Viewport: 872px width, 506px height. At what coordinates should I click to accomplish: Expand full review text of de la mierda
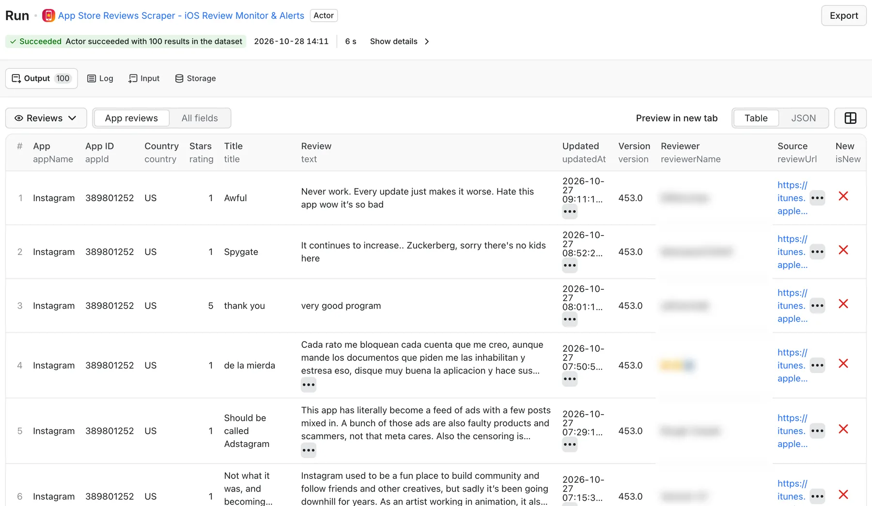coord(309,385)
